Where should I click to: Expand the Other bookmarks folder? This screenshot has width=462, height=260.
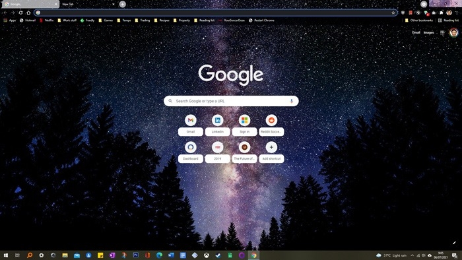[419, 20]
